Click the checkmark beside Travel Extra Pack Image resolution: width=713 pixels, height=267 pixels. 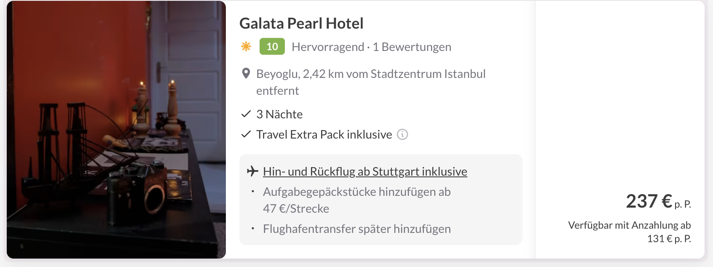[246, 134]
